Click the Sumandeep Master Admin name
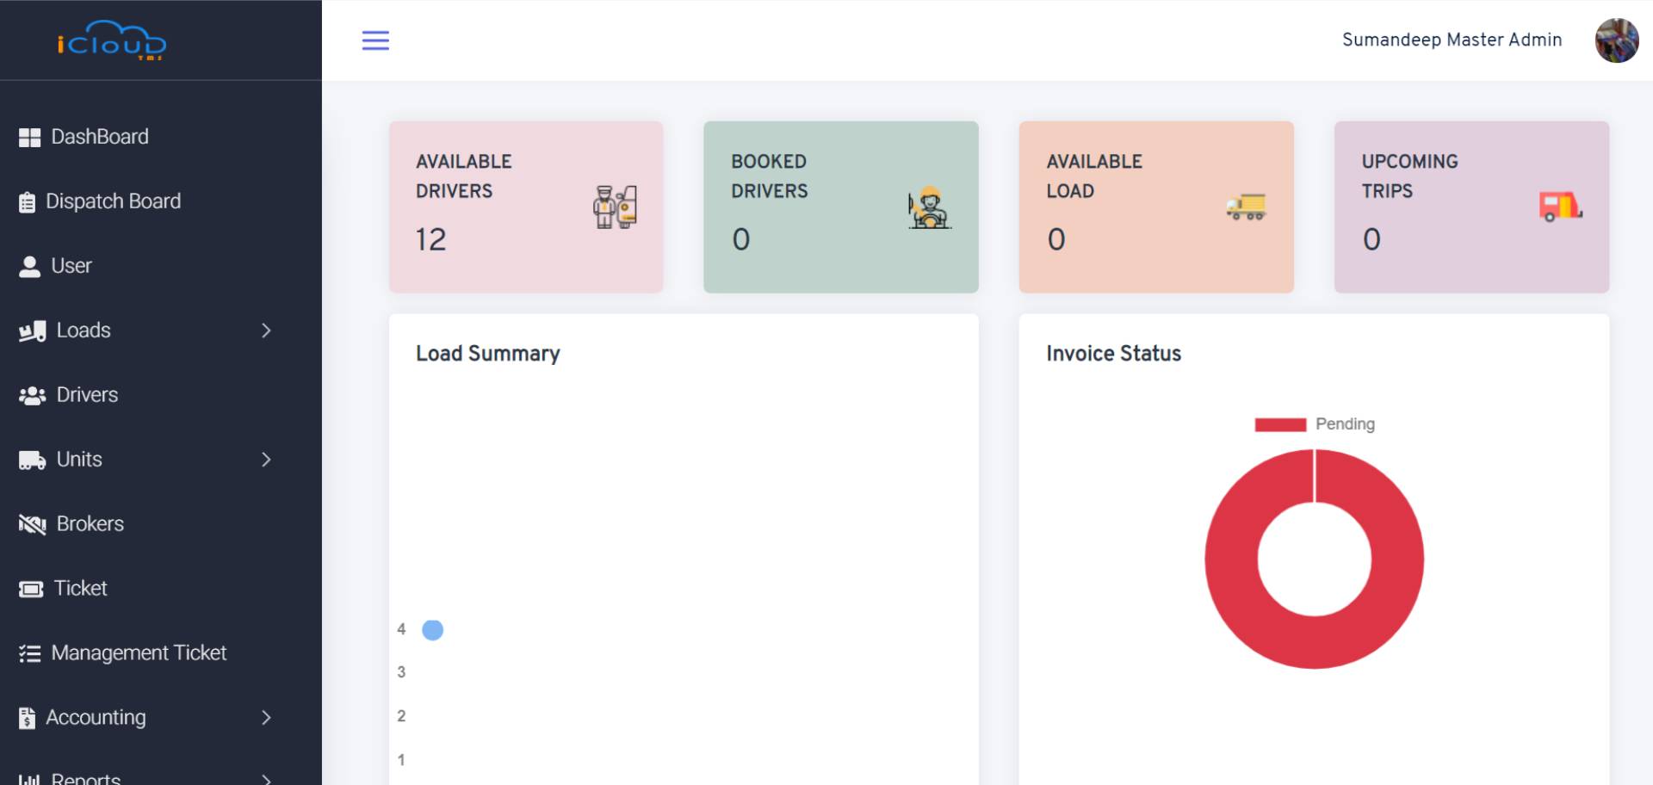1653x785 pixels. [x=1452, y=40]
